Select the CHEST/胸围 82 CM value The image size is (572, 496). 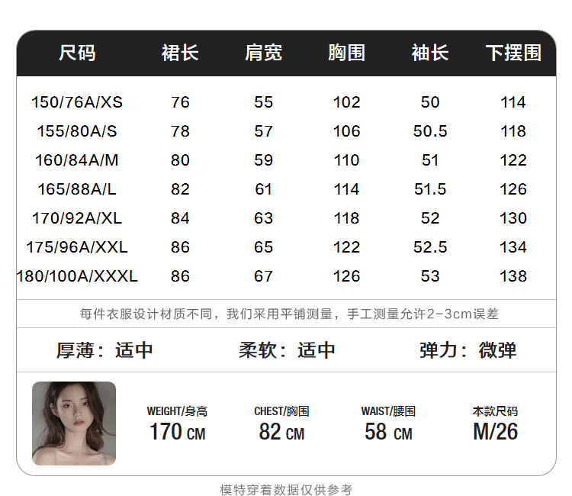tap(281, 432)
